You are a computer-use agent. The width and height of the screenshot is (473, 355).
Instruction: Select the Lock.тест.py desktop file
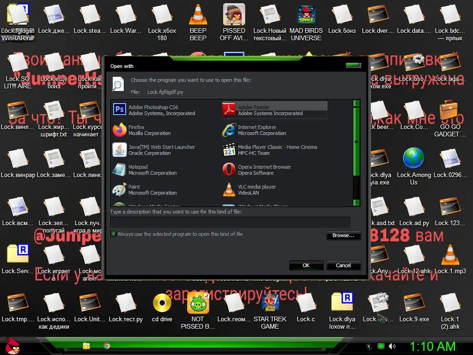coord(126,307)
